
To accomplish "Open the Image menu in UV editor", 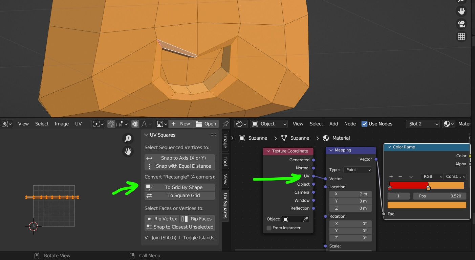I will tap(62, 124).
